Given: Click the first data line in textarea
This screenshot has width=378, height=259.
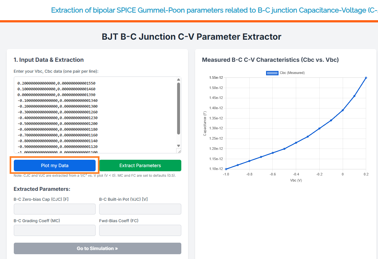Looking at the screenshot, I should (56, 83).
